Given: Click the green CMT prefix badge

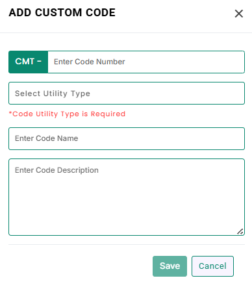Looking at the screenshot, I should click(x=29, y=62).
